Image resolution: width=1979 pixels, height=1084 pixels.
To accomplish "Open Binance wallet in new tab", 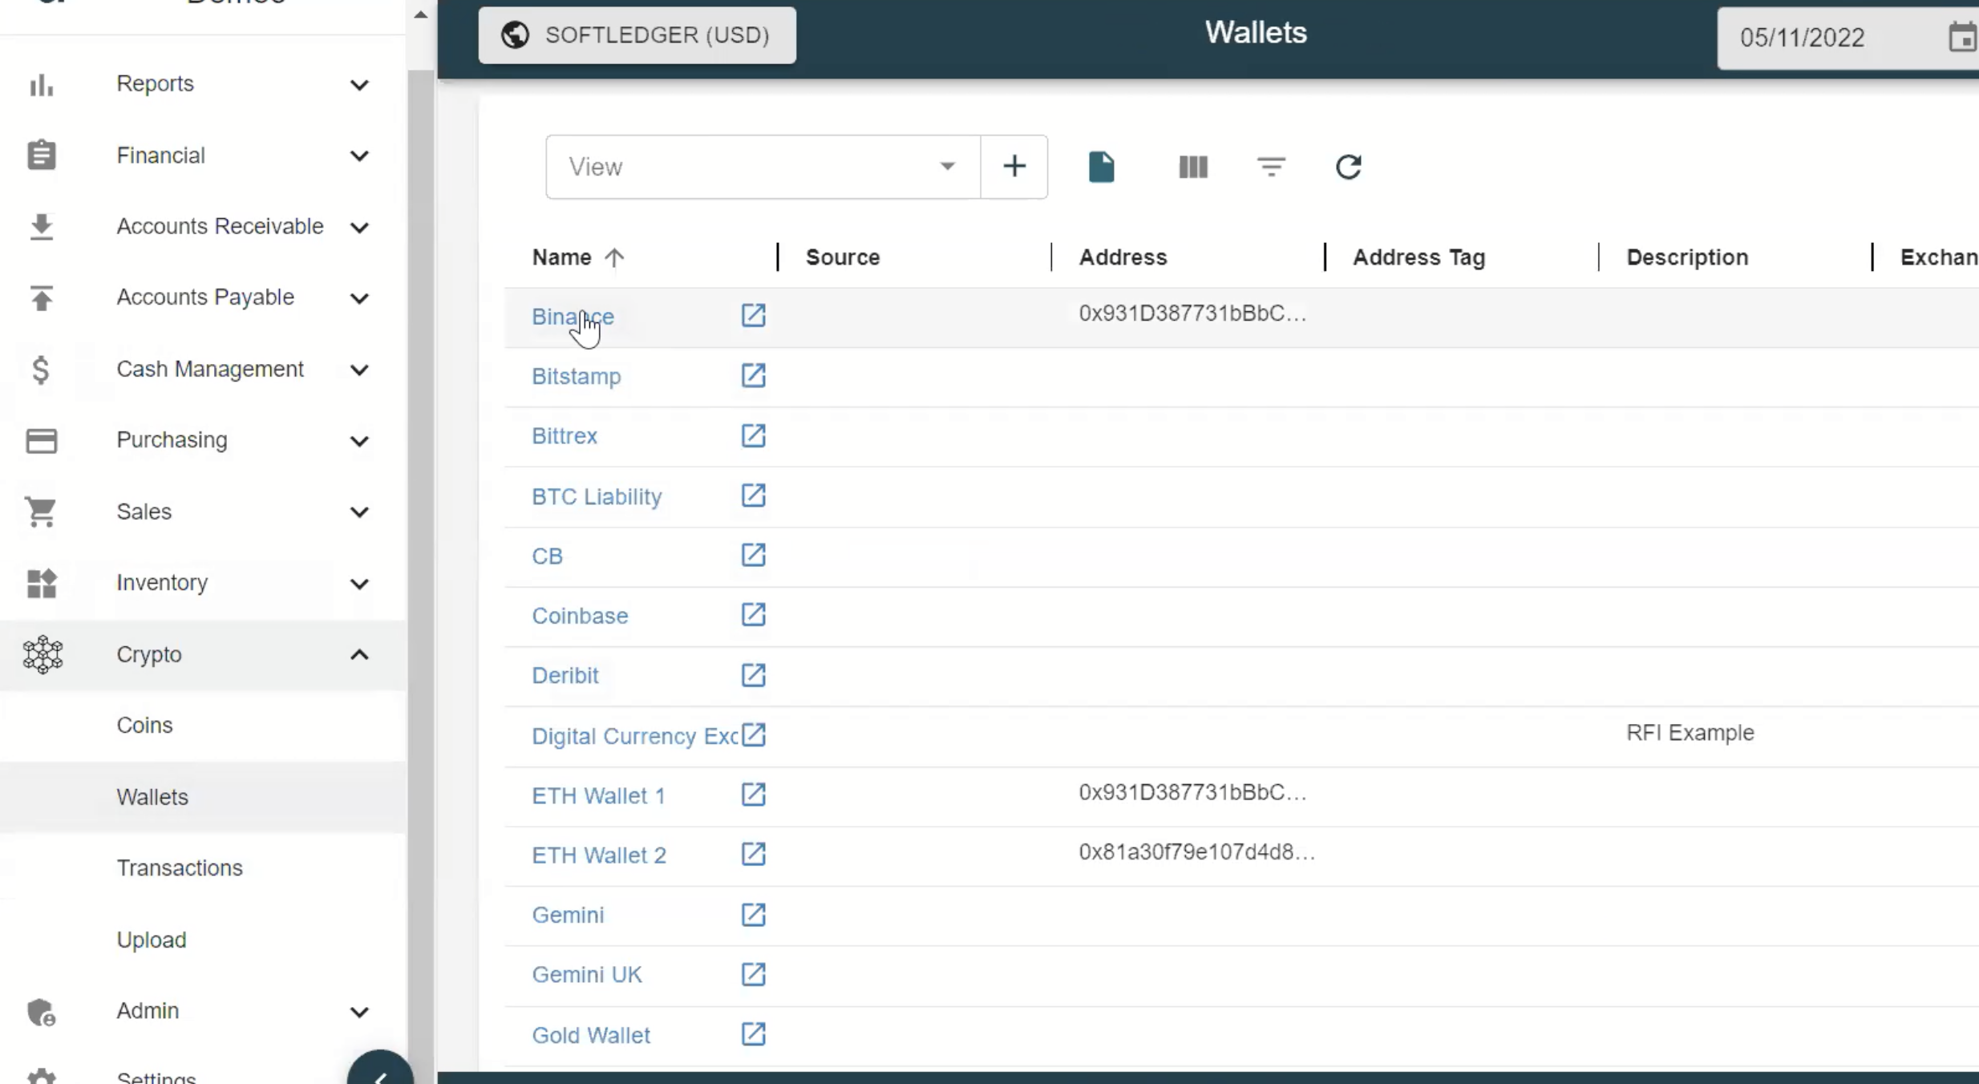I will point(753,315).
